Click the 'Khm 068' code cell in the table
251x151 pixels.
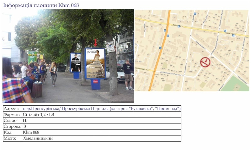coord(31,133)
